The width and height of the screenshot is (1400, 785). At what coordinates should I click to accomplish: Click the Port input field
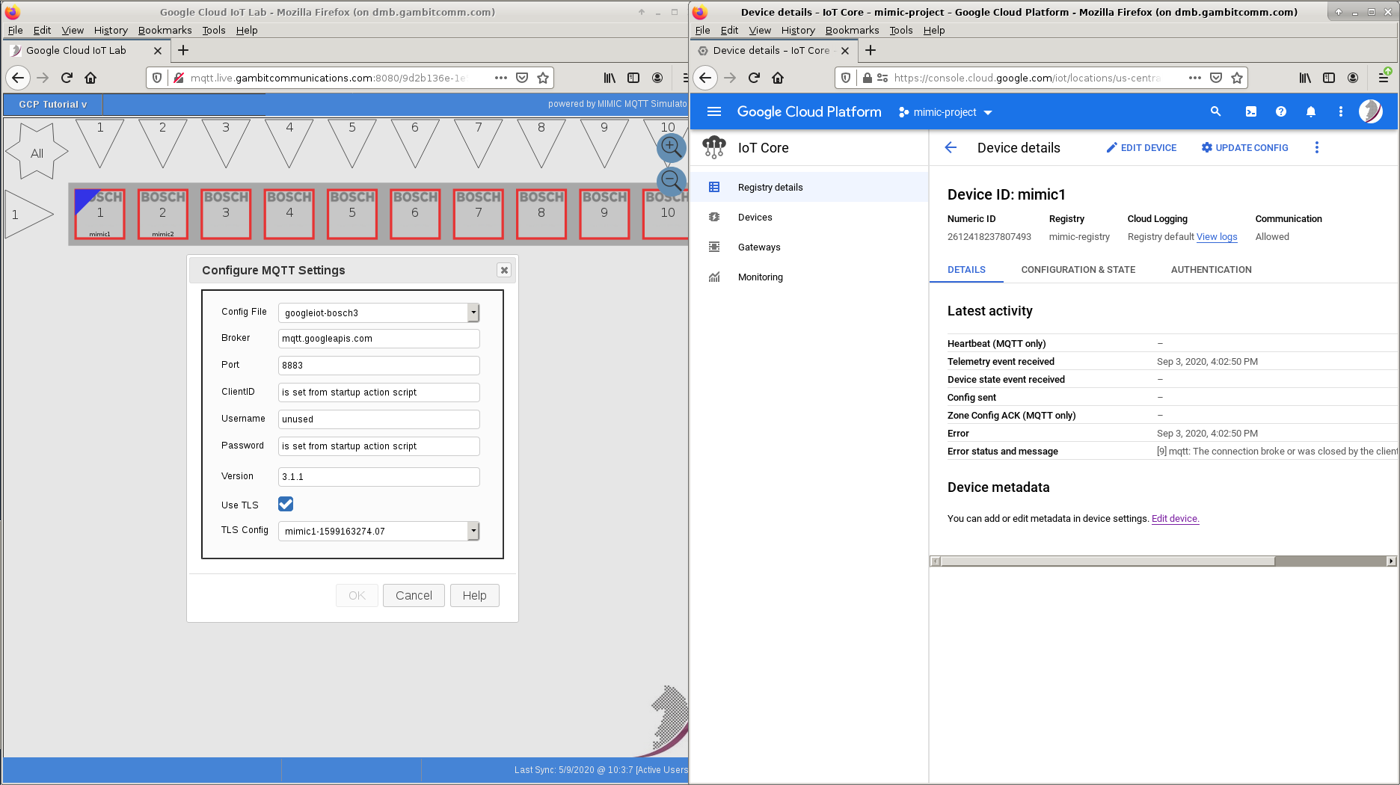click(379, 366)
